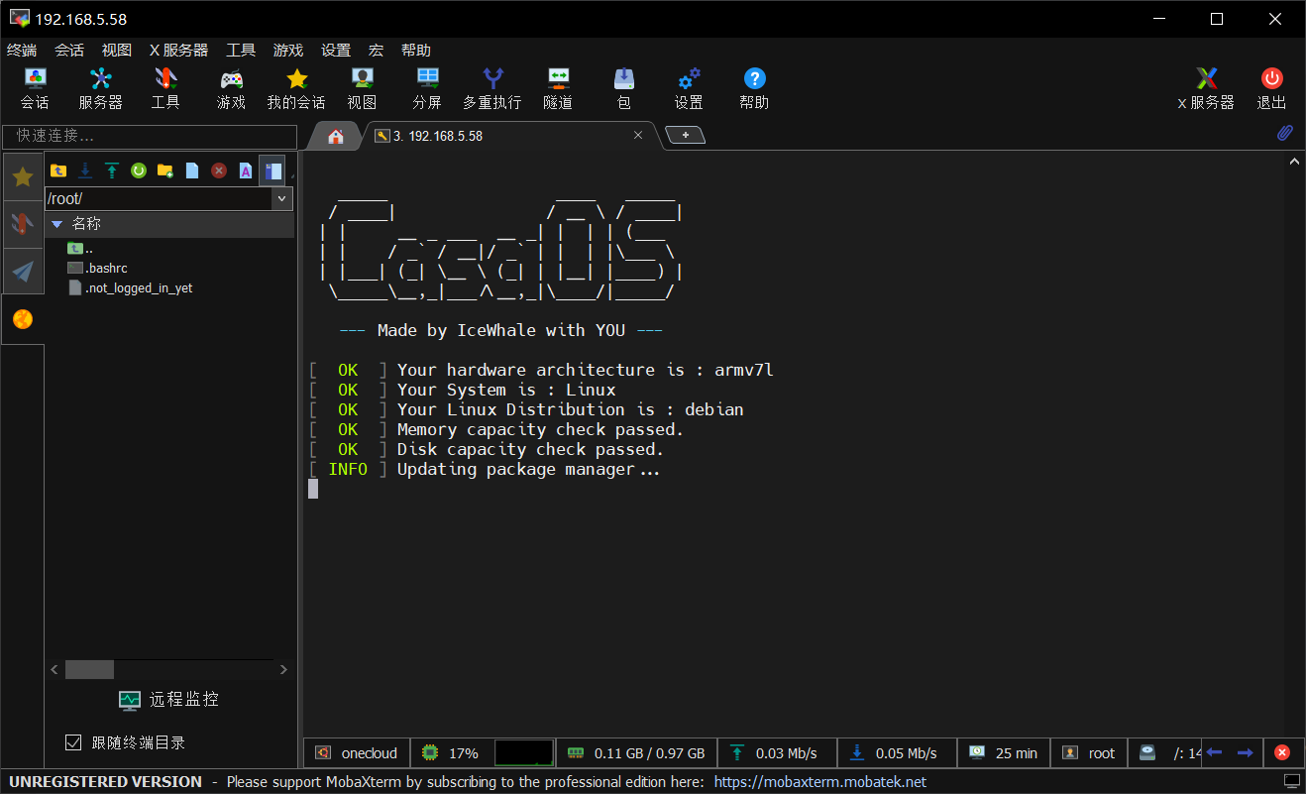Screen dimensions: 1306x794
Task: Create a new folder in SFTP browser
Action: (165, 170)
